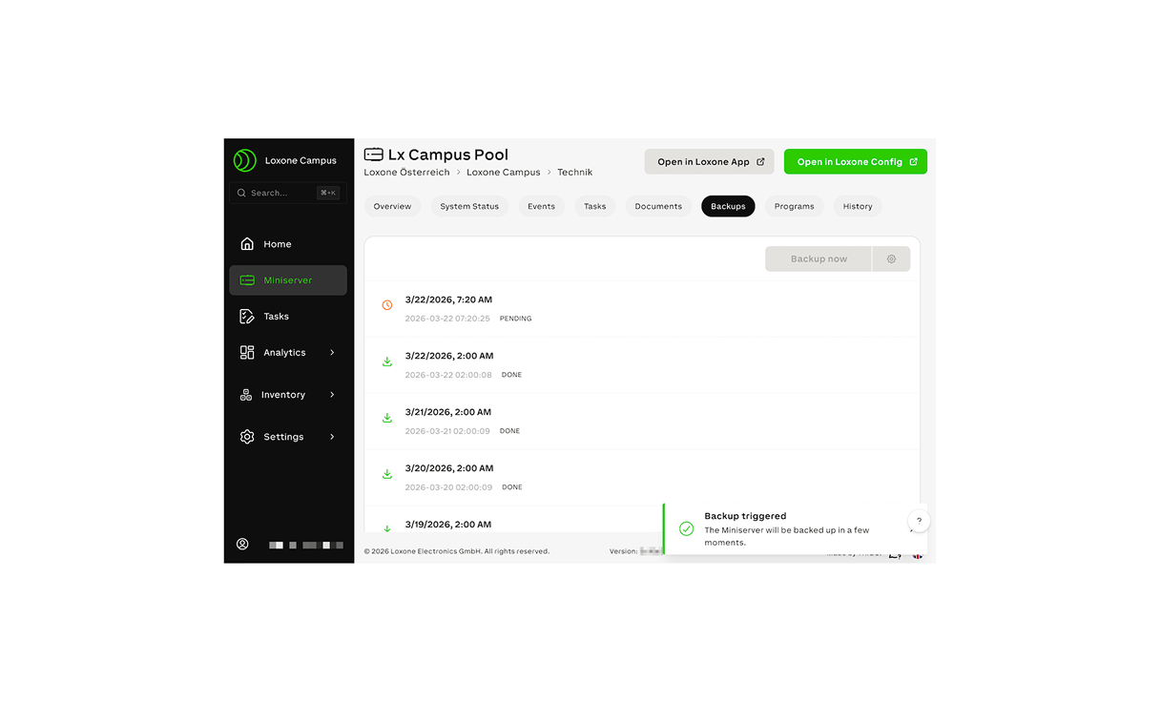Image resolution: width=1161 pixels, height=702 pixels.
Task: Click the ⌘+K shortcut badge in search
Action: 328,193
